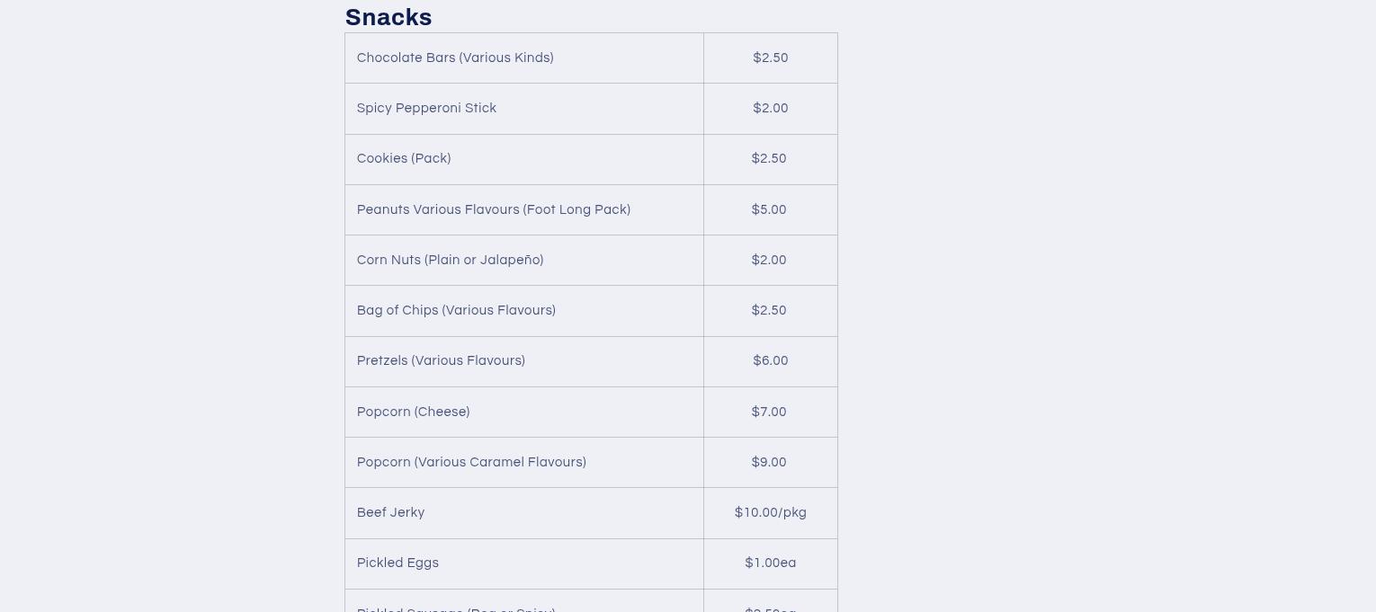This screenshot has height=612, width=1376.
Task: Click the Spicy Pepperoni Stick item
Action: 426,108
